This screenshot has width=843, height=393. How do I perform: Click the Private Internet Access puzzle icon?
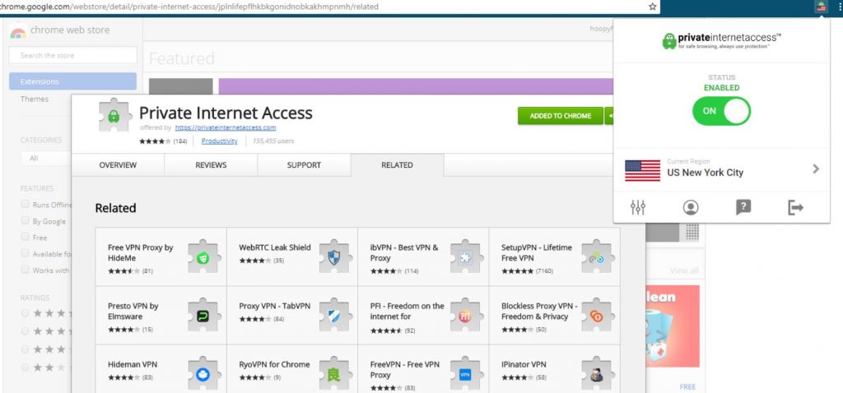(114, 115)
